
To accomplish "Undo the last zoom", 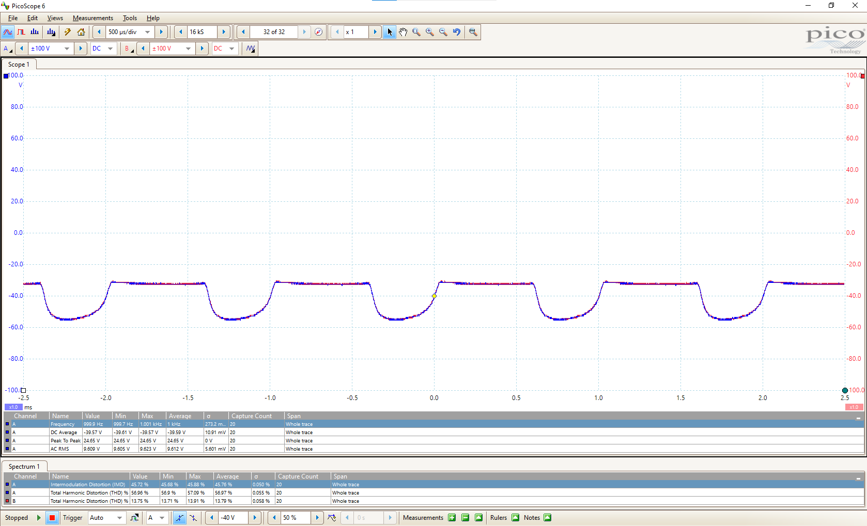I will pos(457,32).
